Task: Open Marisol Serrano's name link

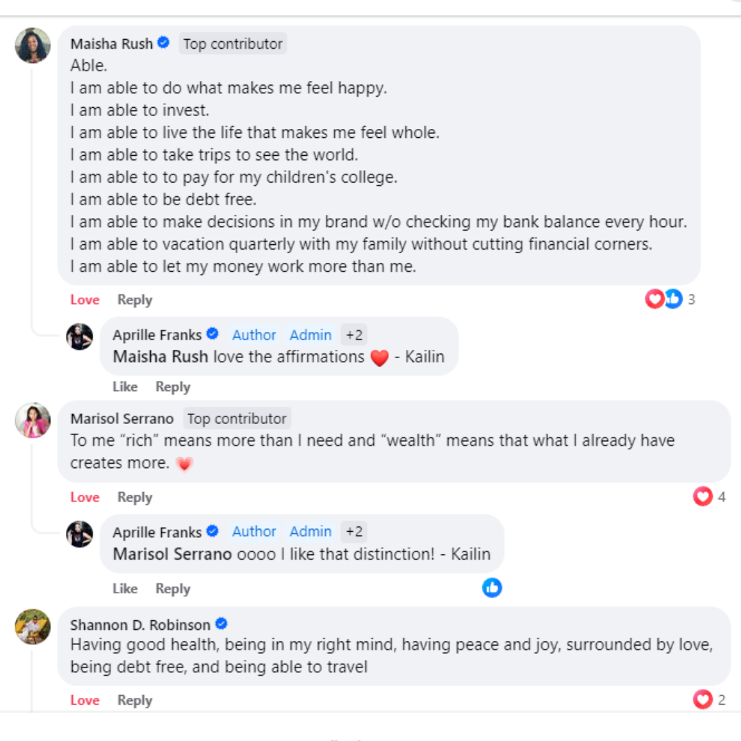Action: click(121, 419)
